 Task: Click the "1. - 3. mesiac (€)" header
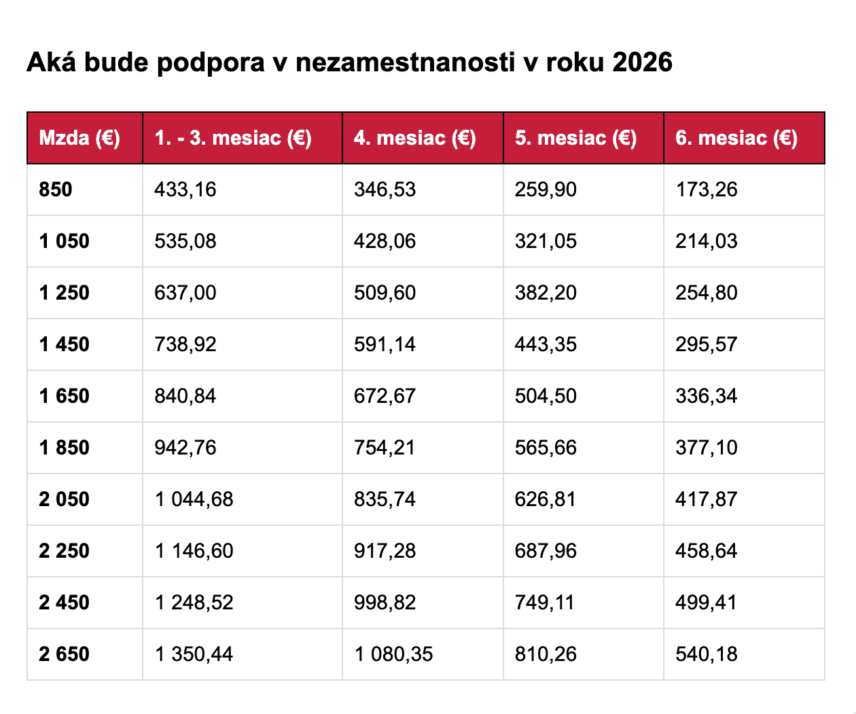(233, 138)
